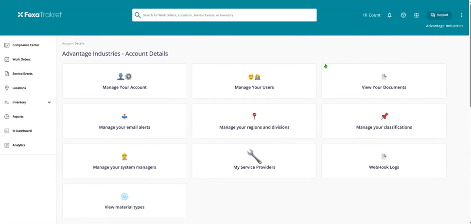Expand the Inventory submenu chevron
Screen dimensions: 471x224
(49, 103)
